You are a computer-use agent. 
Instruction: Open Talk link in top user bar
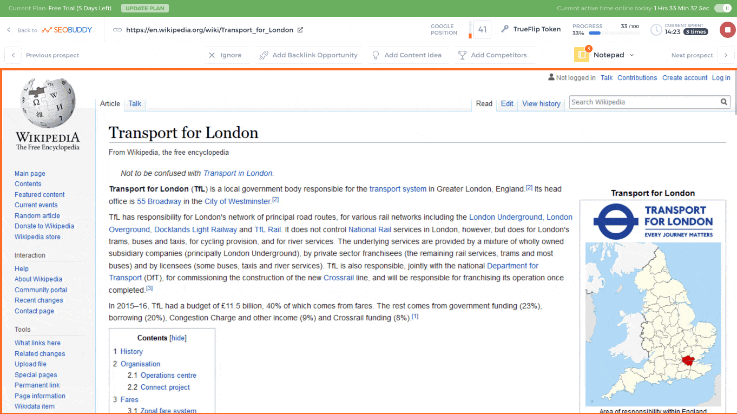point(607,78)
